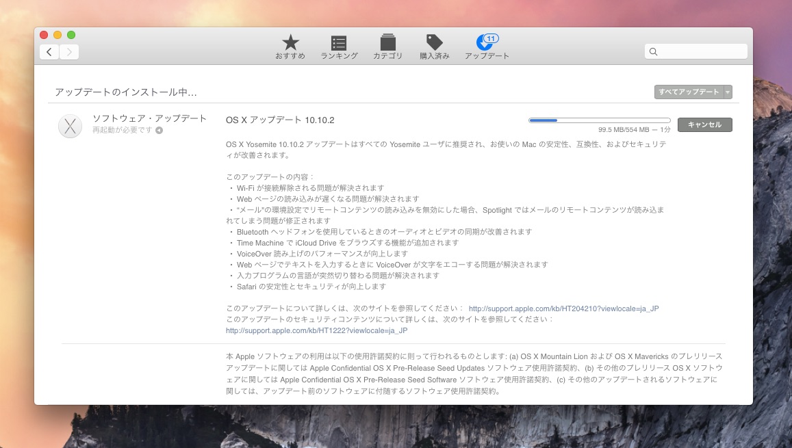Click the OS X アップデート 10.10.2 heading
Image resolution: width=792 pixels, height=448 pixels.
click(x=280, y=120)
